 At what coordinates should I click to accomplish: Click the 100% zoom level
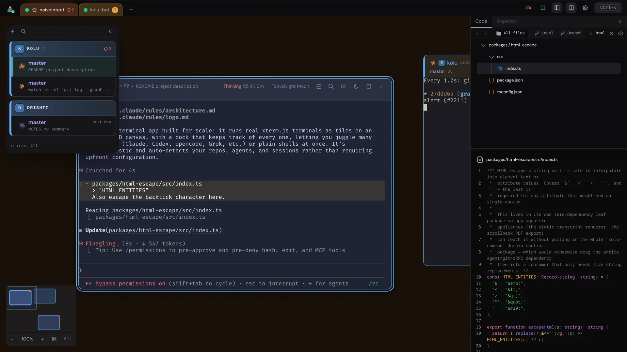(27, 339)
